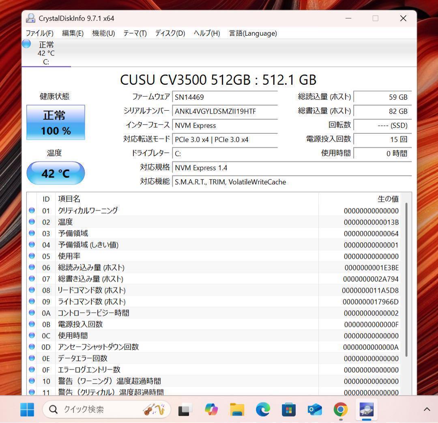Click status orb for row 06 総読み込み量

tap(32, 267)
